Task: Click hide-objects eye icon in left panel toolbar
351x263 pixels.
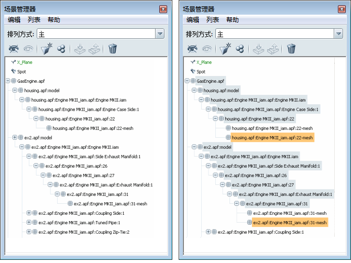Action: click(14, 49)
